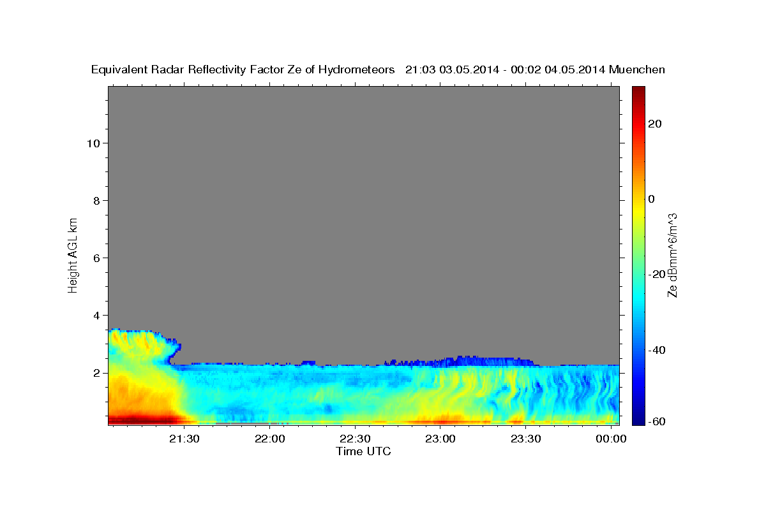
Task: Click the height tick label 8
Action: (x=96, y=200)
